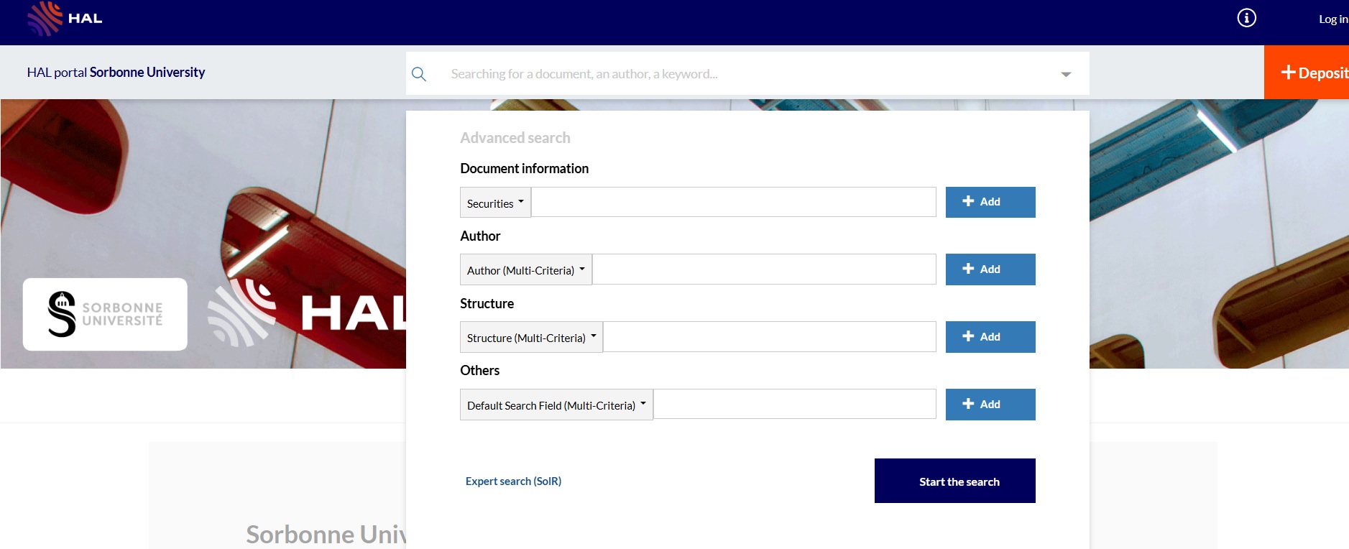Expand the Author (Multi-Criteria) dropdown

525,270
